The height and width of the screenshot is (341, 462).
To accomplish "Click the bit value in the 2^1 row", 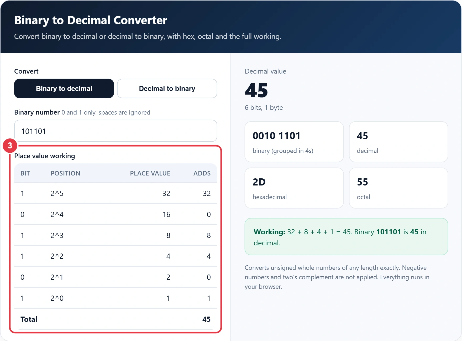I will tap(23, 277).
